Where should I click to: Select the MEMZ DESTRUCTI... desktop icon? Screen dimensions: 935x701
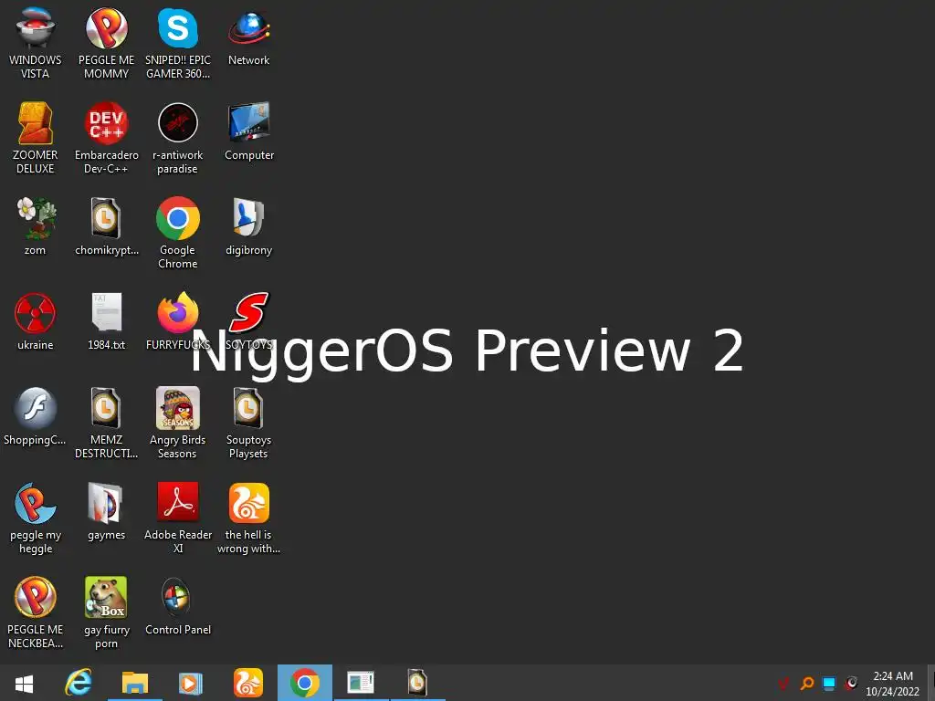click(x=106, y=422)
